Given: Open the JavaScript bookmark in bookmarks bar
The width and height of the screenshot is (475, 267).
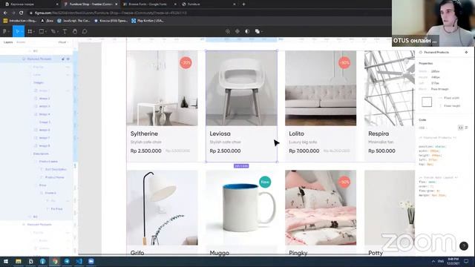Looking at the screenshot, I should click(73, 21).
